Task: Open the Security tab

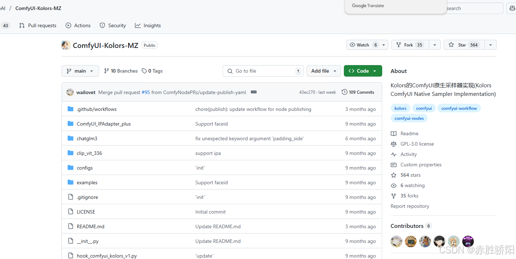Action: [113, 25]
